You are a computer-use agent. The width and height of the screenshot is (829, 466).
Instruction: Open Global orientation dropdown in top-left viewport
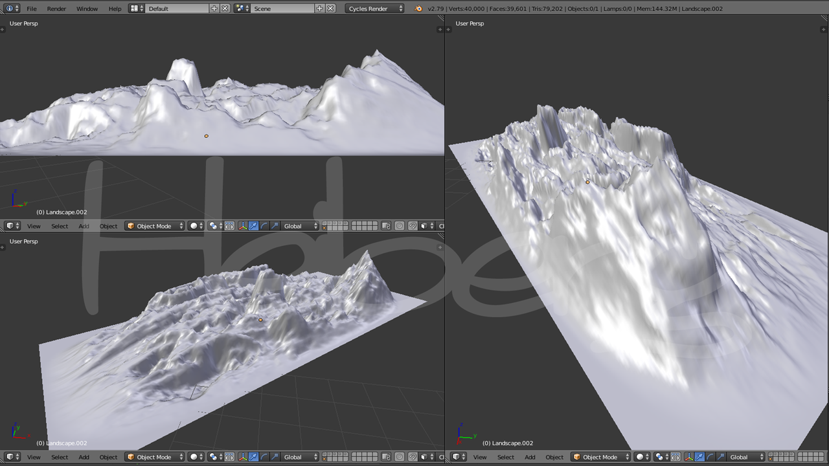coord(301,226)
